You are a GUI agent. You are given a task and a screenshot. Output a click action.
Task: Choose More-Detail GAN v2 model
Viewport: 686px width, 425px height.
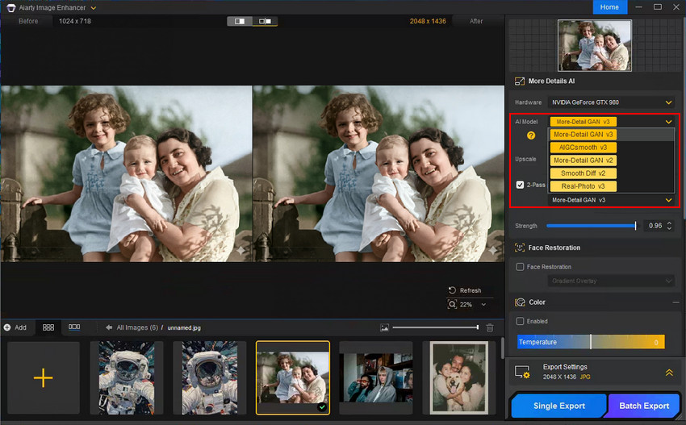point(584,160)
